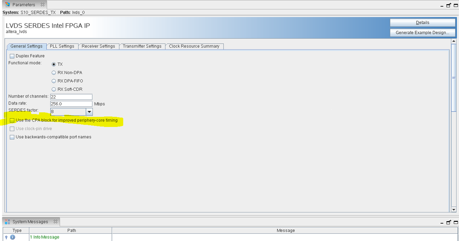This screenshot has height=241, width=459.
Task: Click the SERDES factor combo box value
Action: click(68, 112)
